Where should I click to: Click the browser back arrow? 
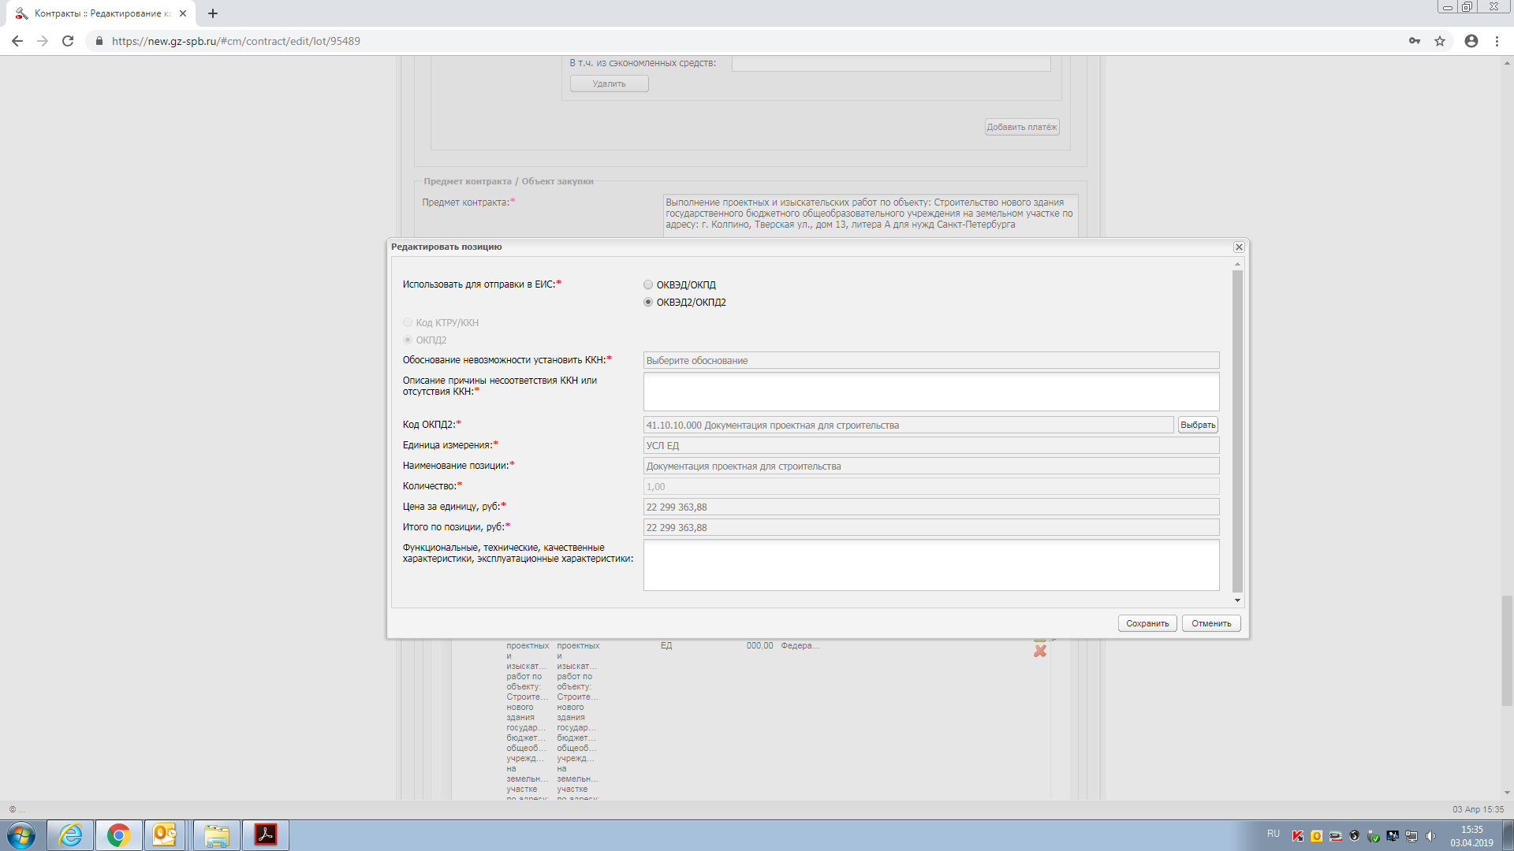pyautogui.click(x=17, y=41)
